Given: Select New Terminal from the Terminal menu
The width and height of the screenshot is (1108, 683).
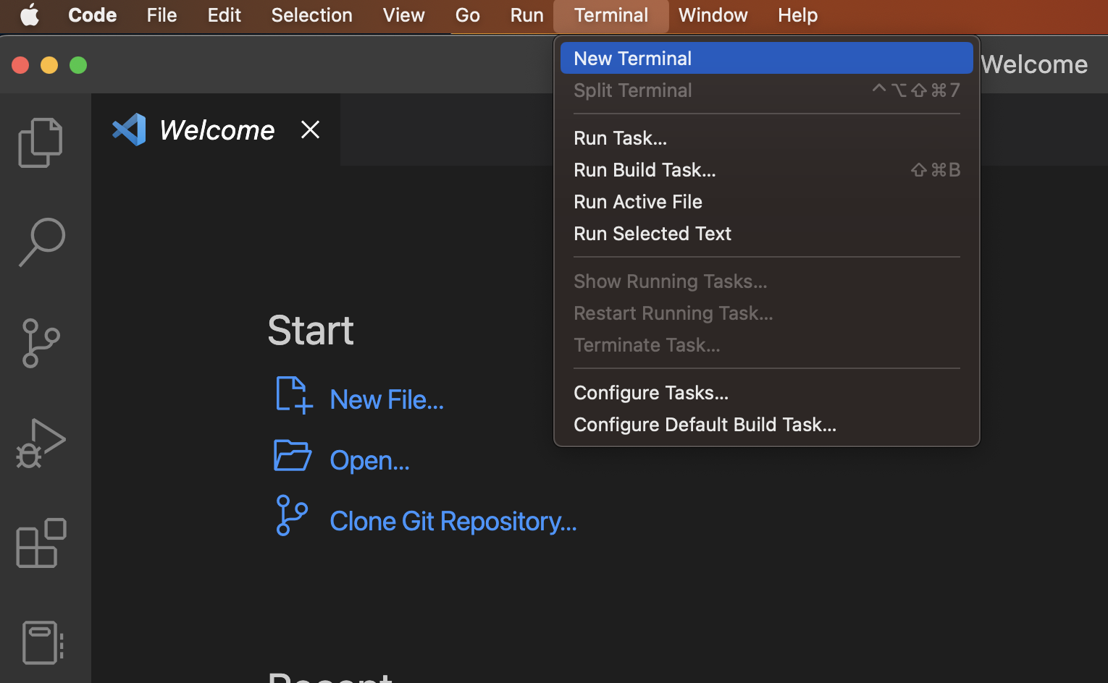Looking at the screenshot, I should [766, 58].
